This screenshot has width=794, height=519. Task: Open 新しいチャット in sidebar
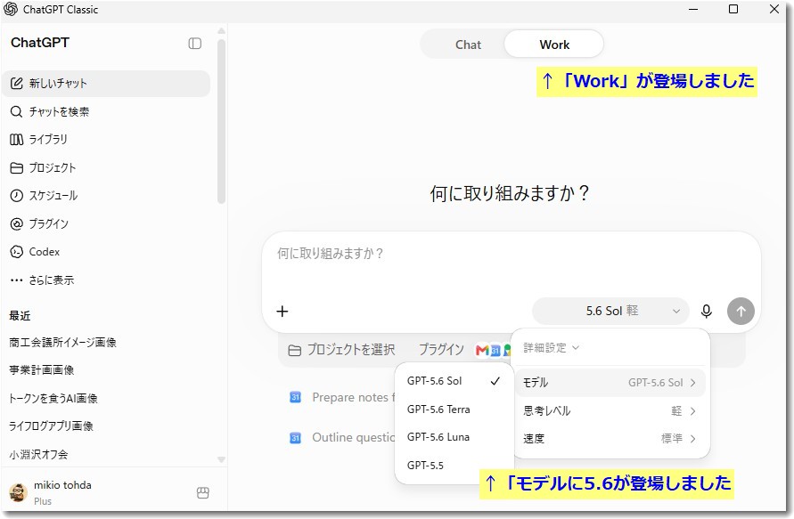coord(106,84)
